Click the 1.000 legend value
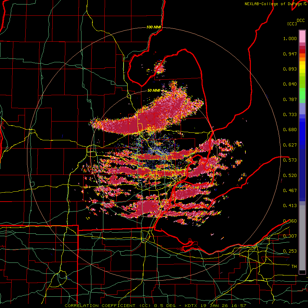The width and height of the screenshot is (308, 308). pos(290,38)
